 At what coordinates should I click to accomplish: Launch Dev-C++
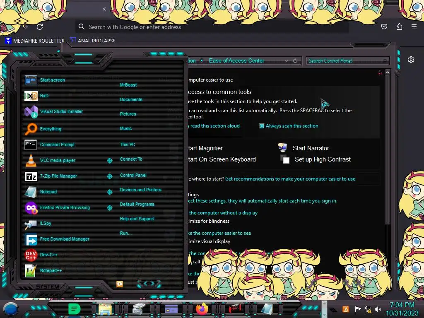(41, 255)
